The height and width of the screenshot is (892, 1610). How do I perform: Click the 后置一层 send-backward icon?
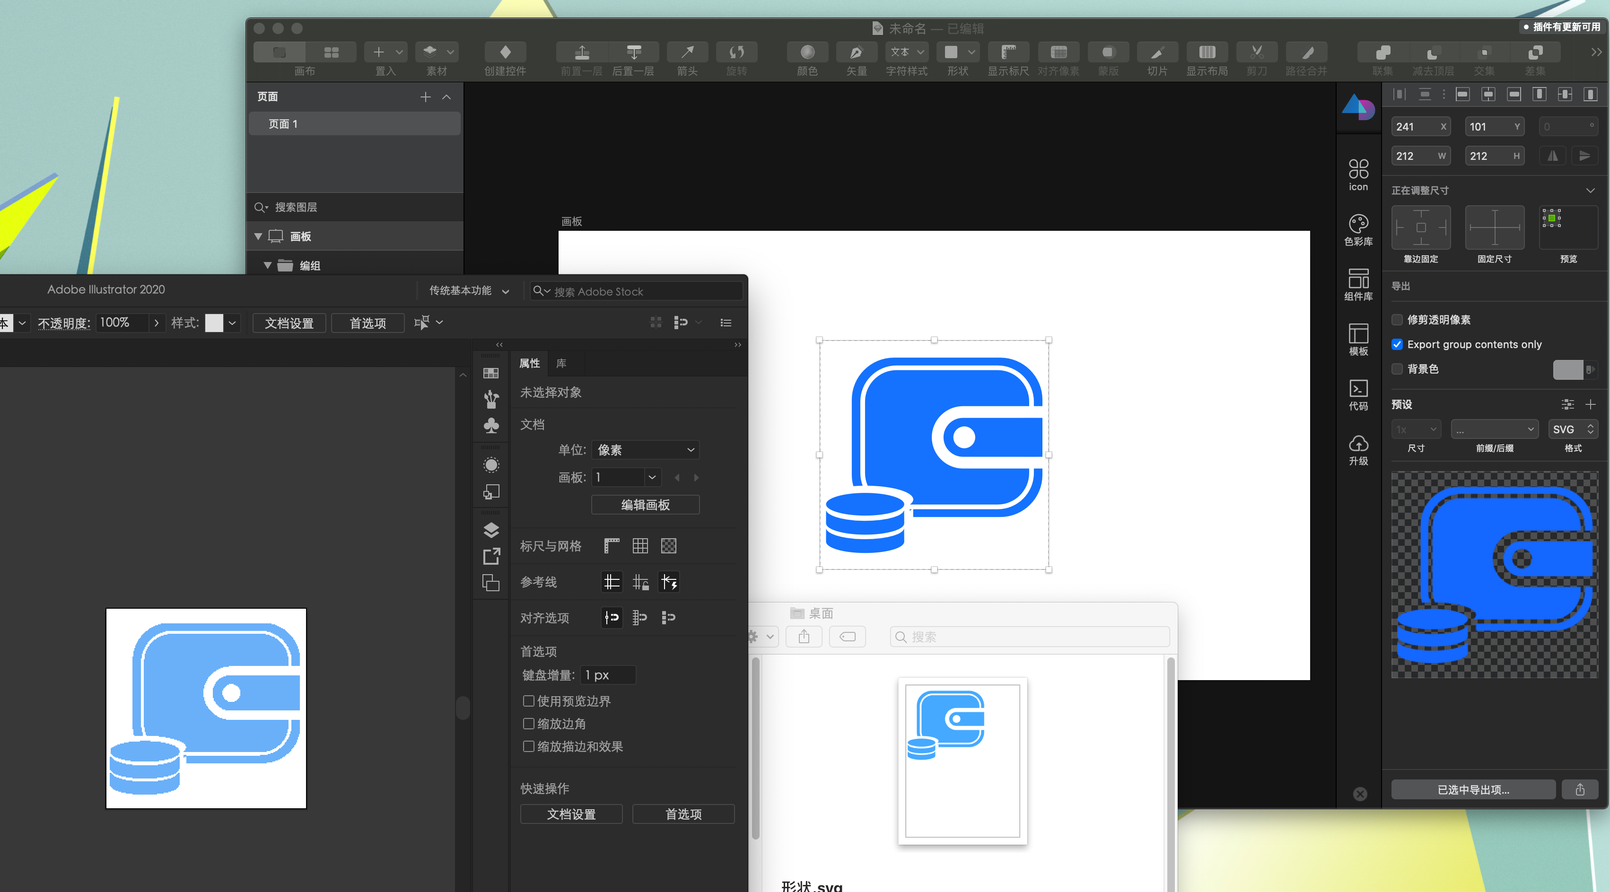633,52
